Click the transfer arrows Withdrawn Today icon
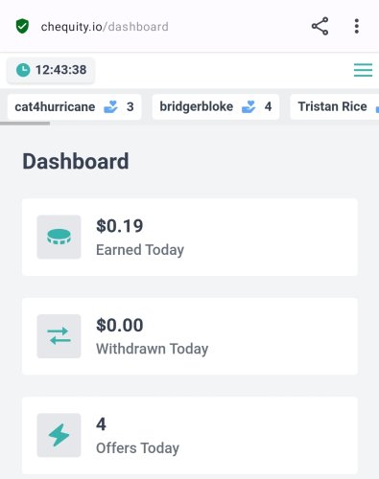 click(x=59, y=336)
